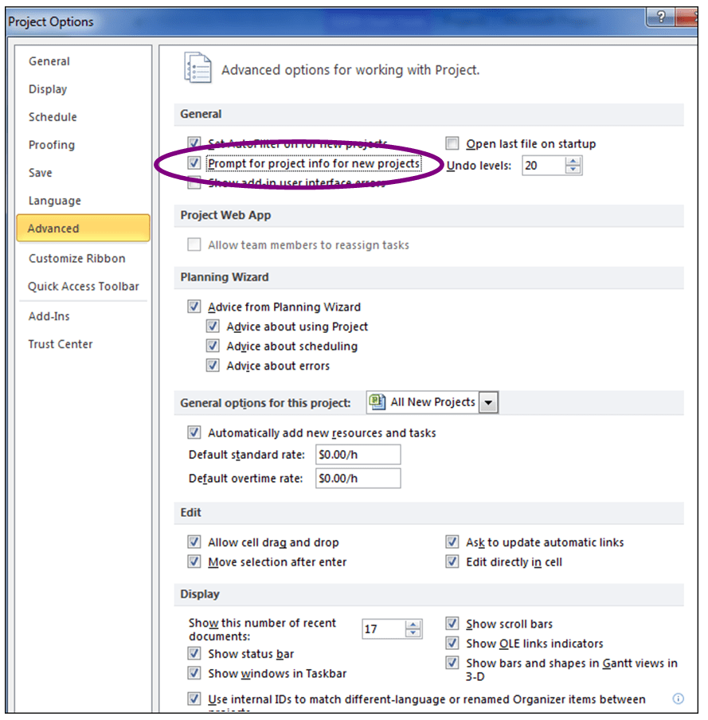This screenshot has width=708, height=720.
Task: Toggle Set AutoFilter on for new projects checkbox
Action: click(x=194, y=143)
